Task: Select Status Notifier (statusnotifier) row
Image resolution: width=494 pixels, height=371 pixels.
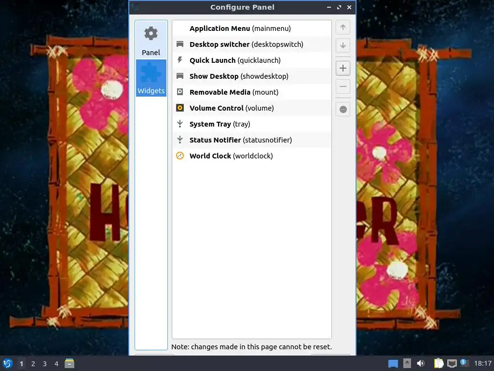Action: coord(252,140)
